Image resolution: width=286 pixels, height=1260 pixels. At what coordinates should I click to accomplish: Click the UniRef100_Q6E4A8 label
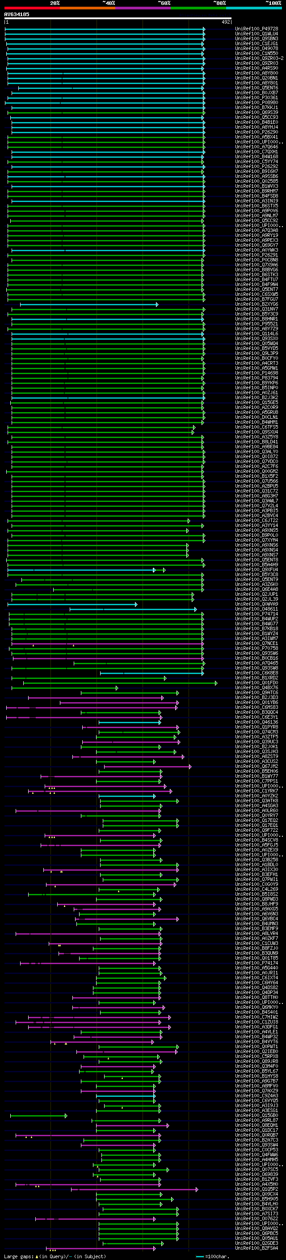(257, 590)
